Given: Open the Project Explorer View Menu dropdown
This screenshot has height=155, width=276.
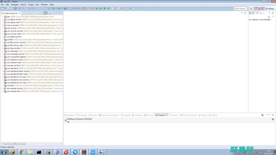Looking at the screenshot, I should pos(54,13).
